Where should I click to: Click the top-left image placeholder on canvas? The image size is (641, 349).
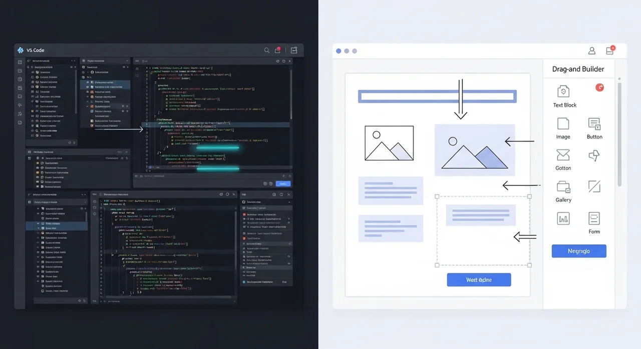point(389,143)
